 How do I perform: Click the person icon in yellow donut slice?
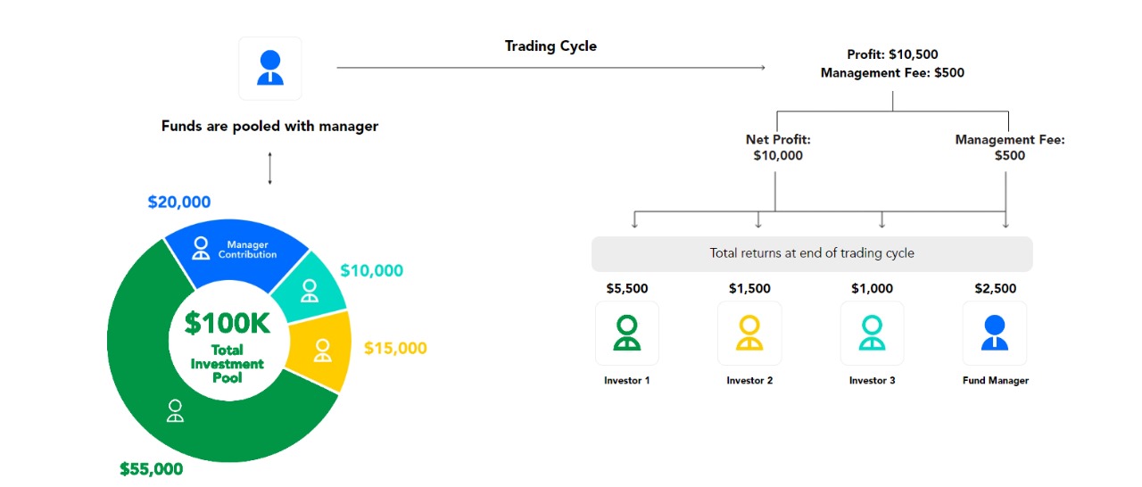tap(322, 350)
